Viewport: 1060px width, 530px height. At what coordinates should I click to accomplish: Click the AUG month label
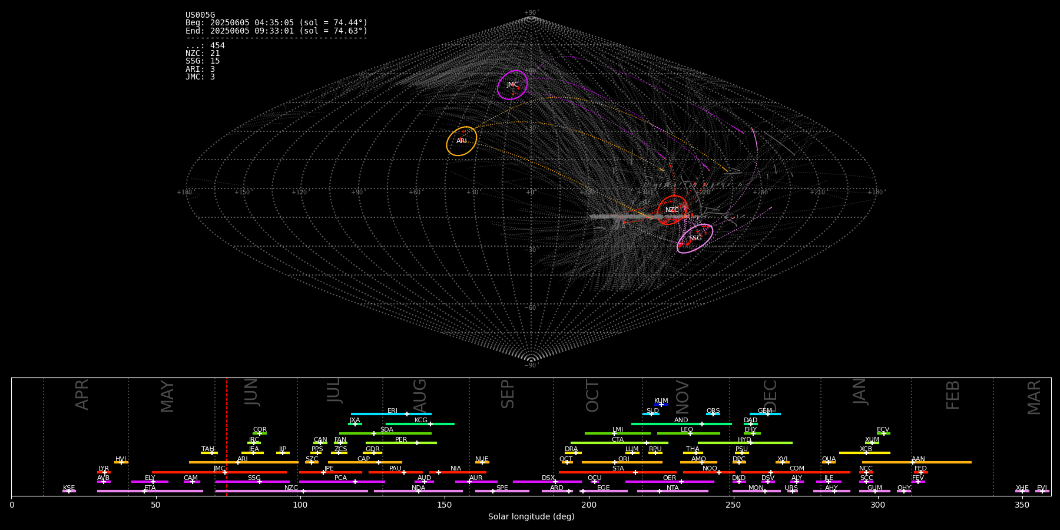coord(420,396)
